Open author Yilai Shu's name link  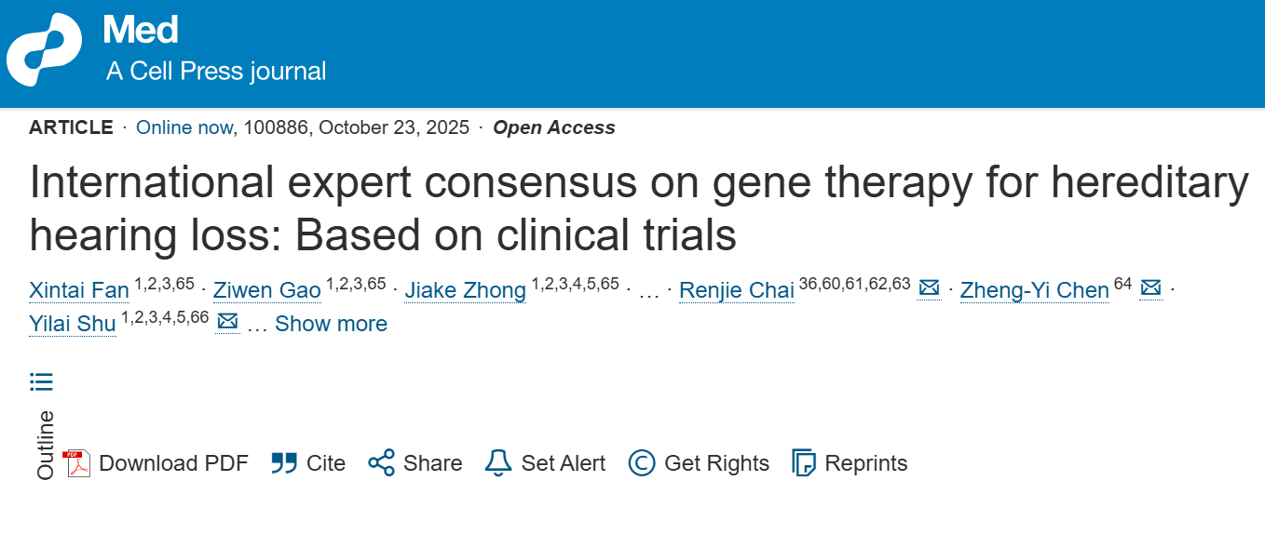73,324
